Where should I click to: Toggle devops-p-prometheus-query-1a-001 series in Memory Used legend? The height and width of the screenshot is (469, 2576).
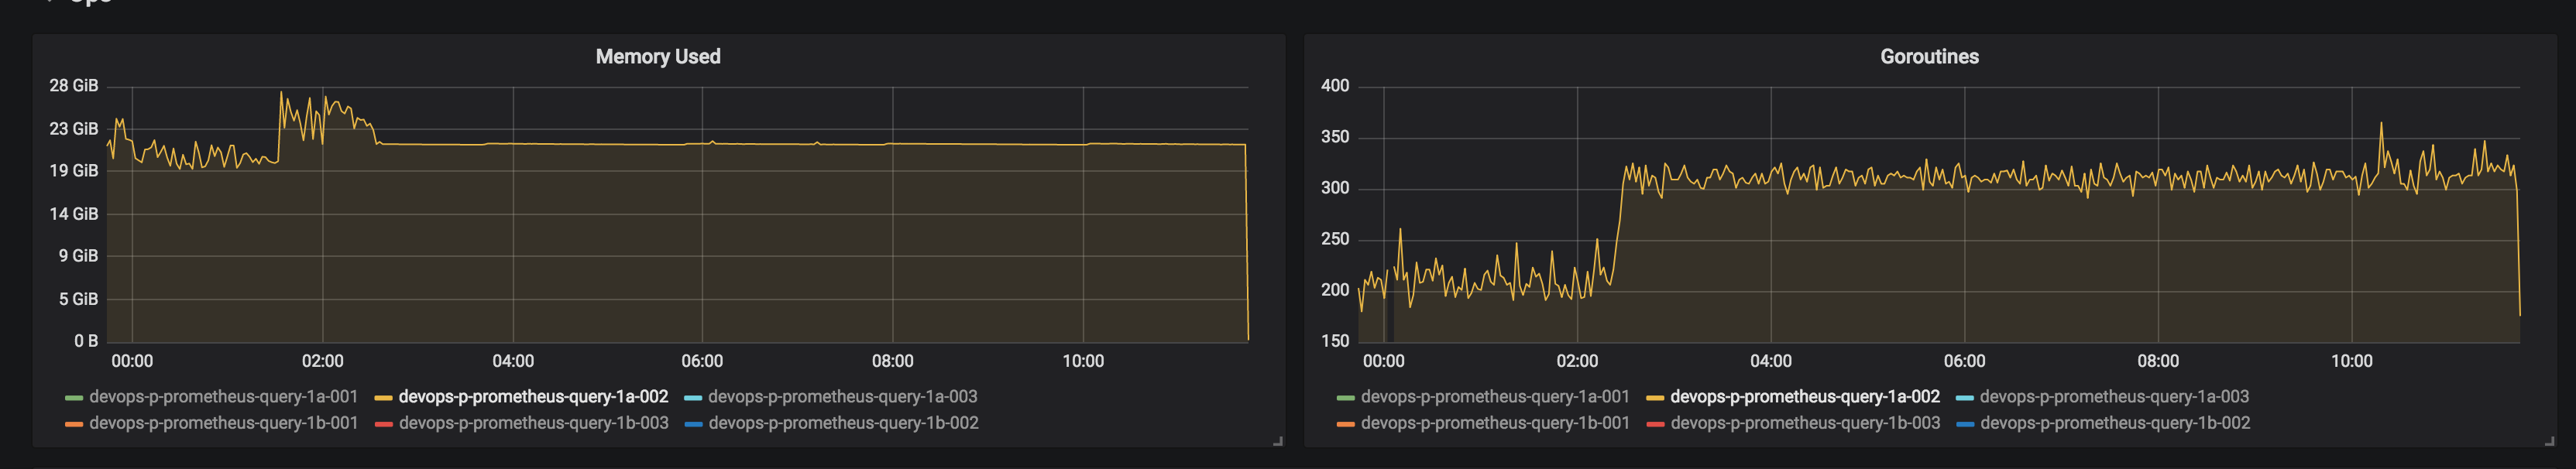point(223,397)
